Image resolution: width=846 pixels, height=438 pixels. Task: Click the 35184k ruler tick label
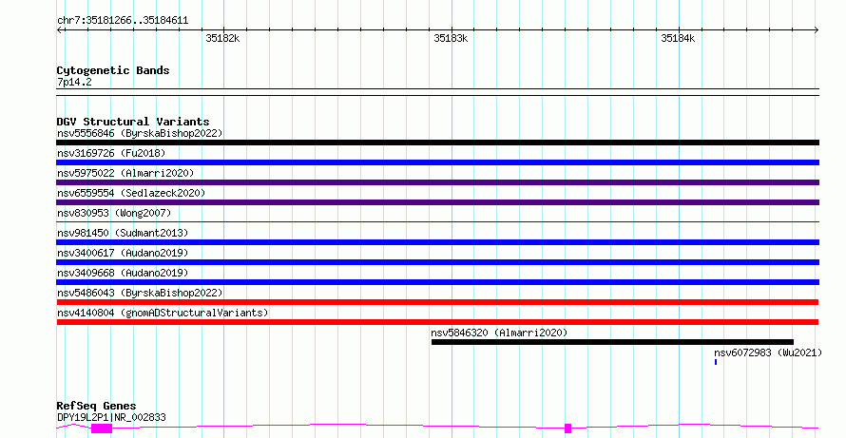click(x=678, y=38)
